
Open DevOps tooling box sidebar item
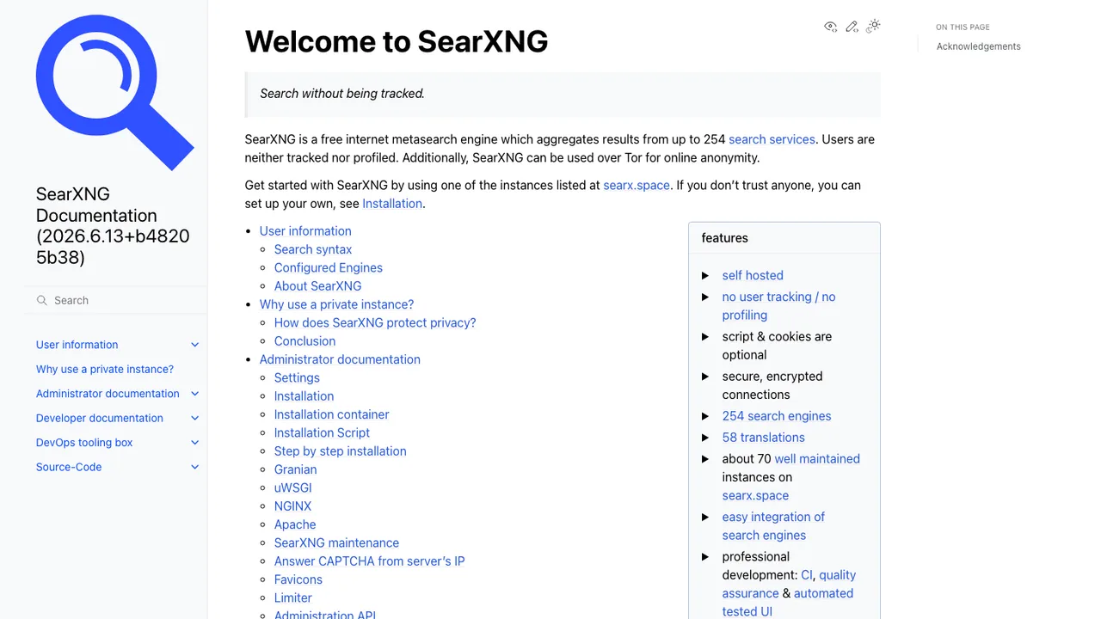click(84, 443)
